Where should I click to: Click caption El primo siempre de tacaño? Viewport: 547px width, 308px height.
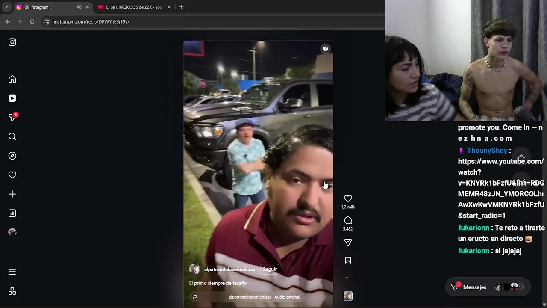(x=218, y=283)
